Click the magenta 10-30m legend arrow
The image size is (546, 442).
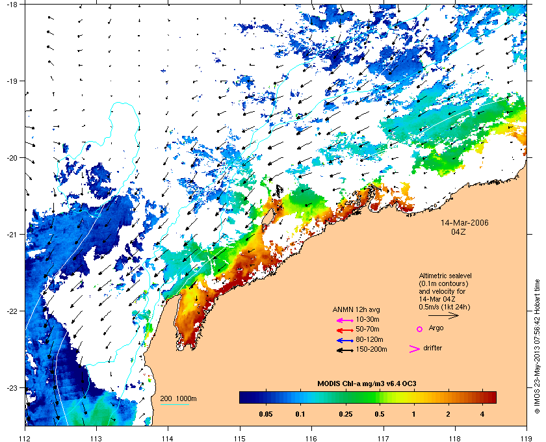(x=345, y=320)
